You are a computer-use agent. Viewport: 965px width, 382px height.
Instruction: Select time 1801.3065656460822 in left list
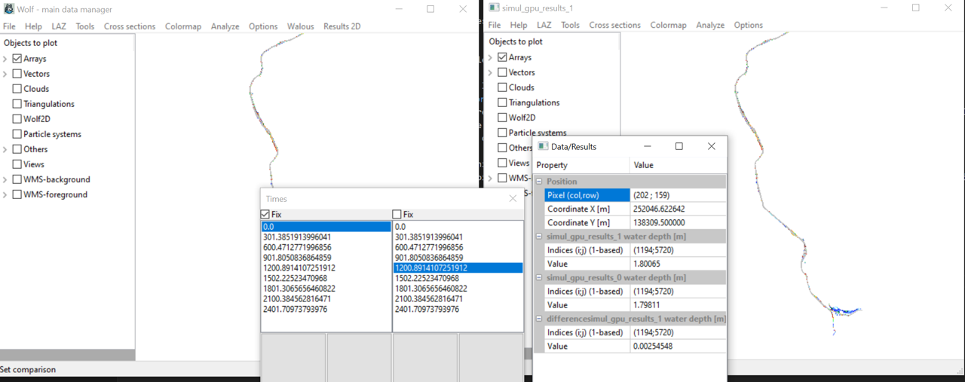(x=299, y=289)
